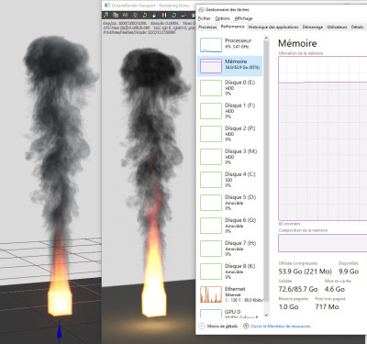Select Disque 0 (E:) performance entry
The height and width of the screenshot is (344, 367).
click(229, 88)
